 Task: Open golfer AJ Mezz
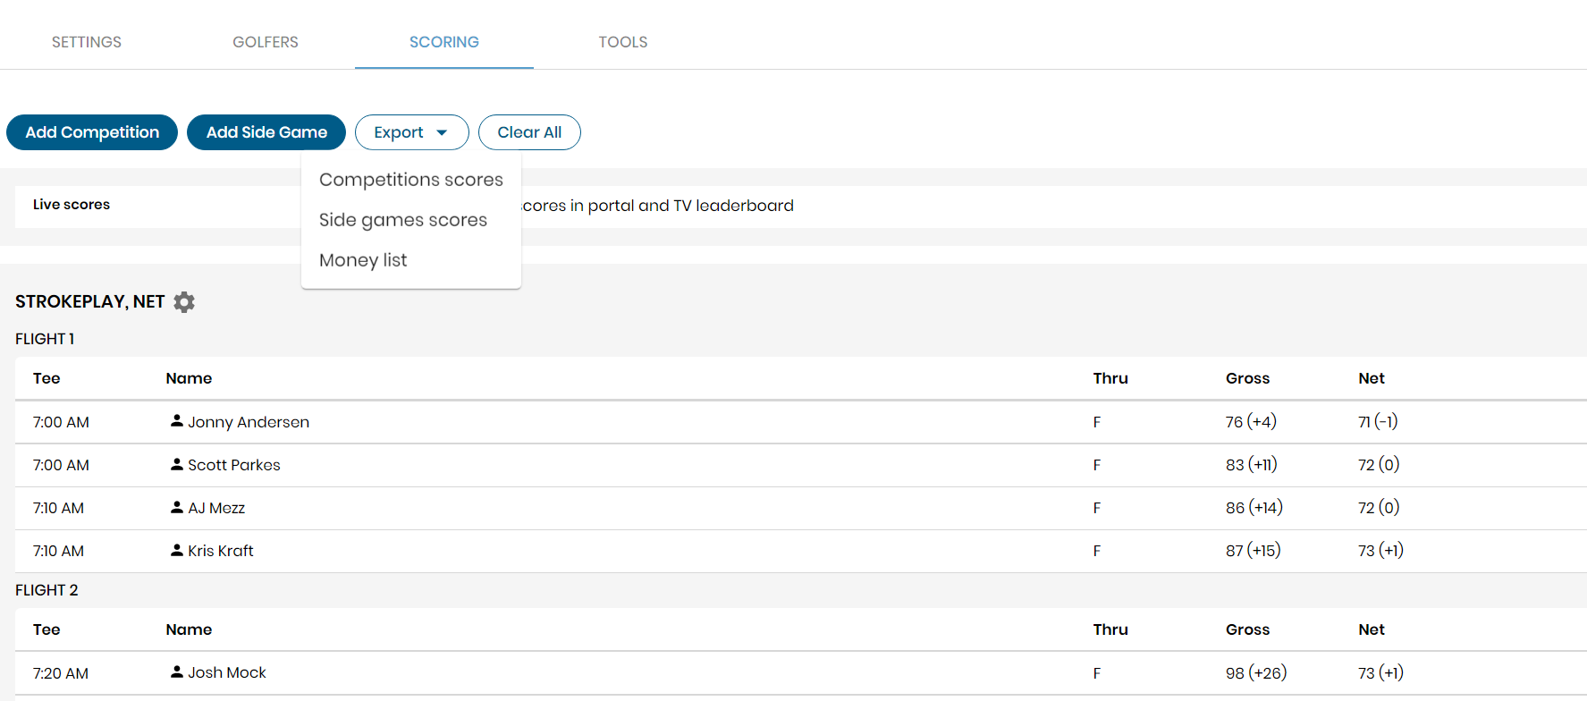point(216,508)
